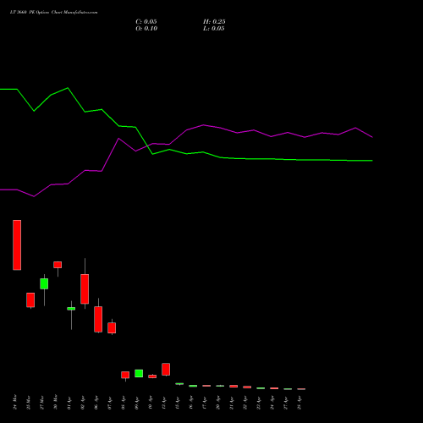Select the green candle above 09 Apr

[139, 373]
